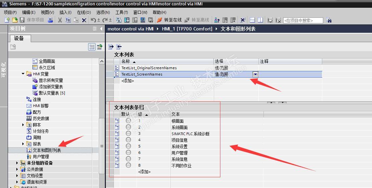This screenshot has height=188, width=372.
Task: Select default radio for 系统信息 entry
Action: (x=128, y=159)
